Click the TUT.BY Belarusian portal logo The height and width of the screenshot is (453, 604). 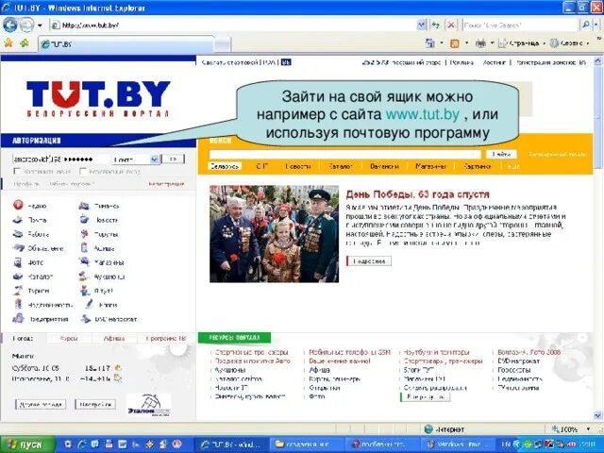[x=98, y=98]
